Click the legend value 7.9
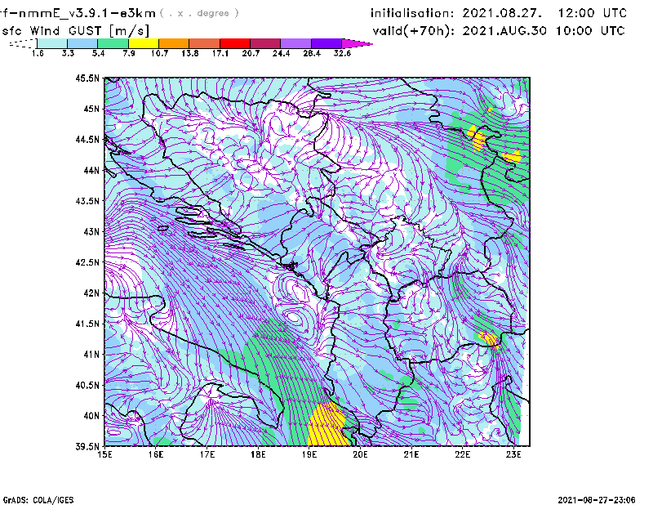The height and width of the screenshot is (505, 653). tap(129, 53)
